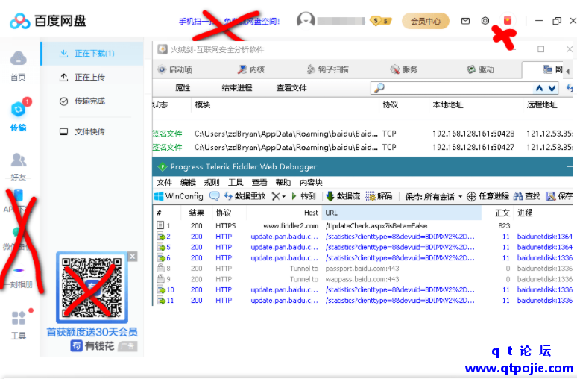Screen dimensions: 577x379
Task: Click the Fiddler Save 保存 button
Action: click(x=559, y=196)
